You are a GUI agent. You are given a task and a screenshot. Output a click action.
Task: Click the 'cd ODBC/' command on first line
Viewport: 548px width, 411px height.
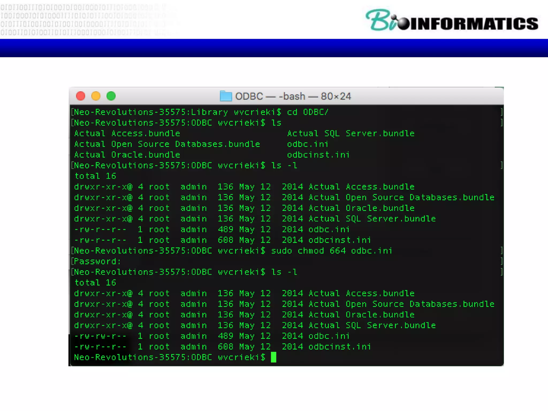coord(307,112)
